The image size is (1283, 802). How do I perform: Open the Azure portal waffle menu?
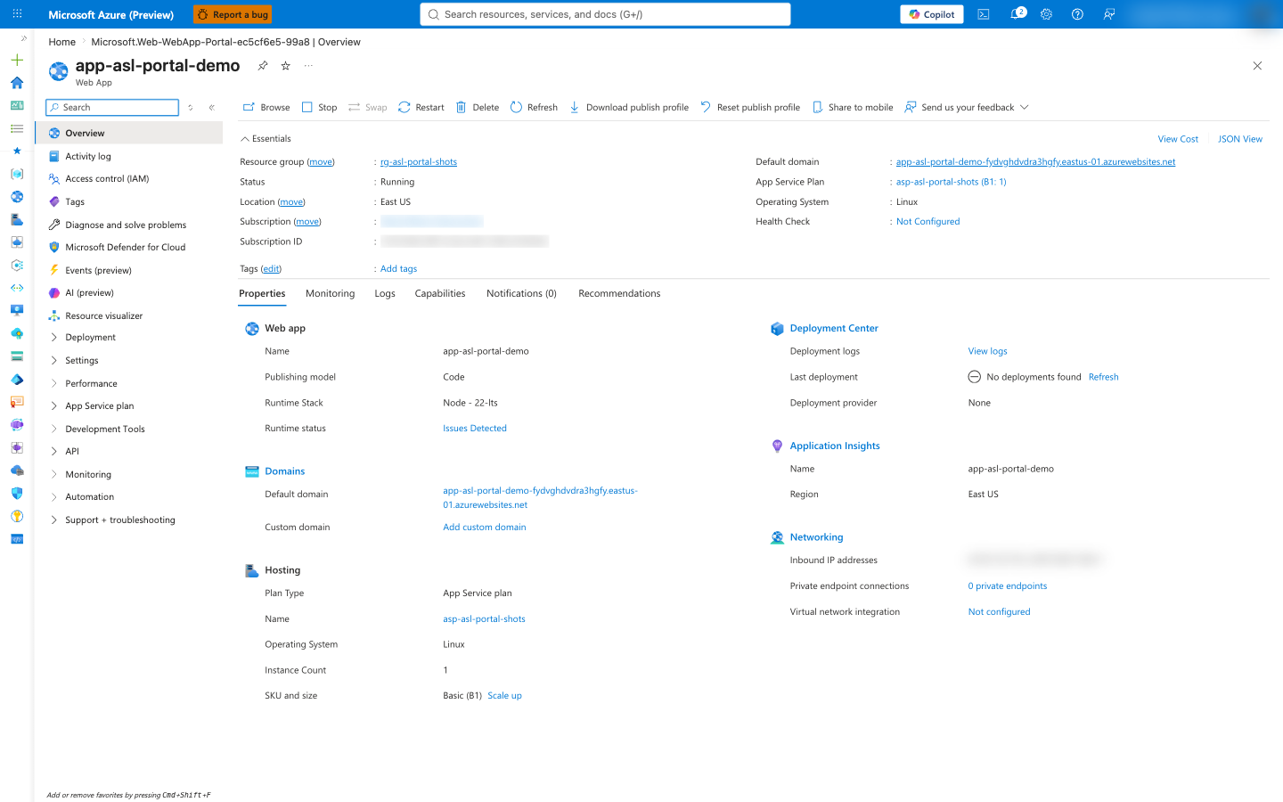point(17,14)
